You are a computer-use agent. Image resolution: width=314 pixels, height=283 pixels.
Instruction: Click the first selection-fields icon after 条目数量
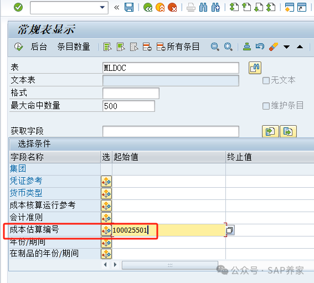point(107,47)
